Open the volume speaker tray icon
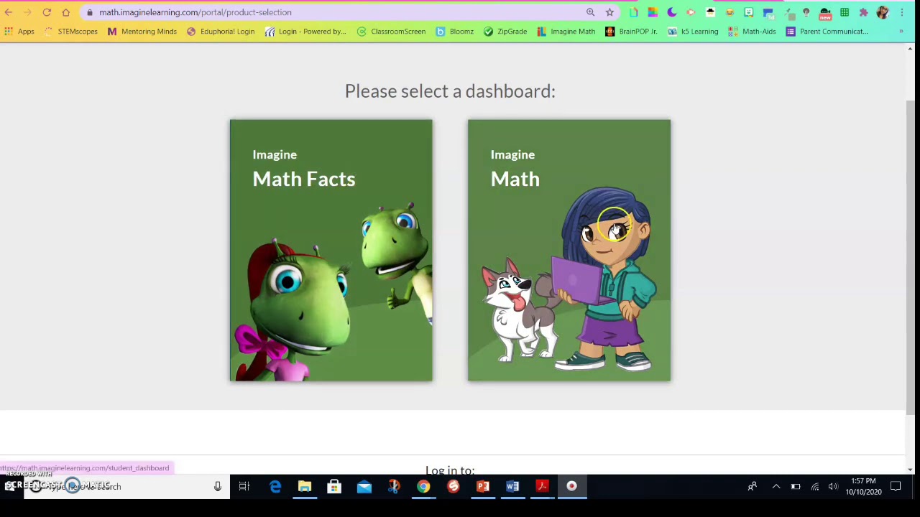The image size is (920, 517). (833, 487)
